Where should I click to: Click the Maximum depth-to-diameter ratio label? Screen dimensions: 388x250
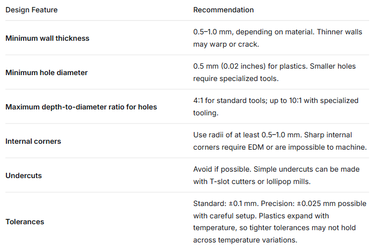tap(81, 107)
